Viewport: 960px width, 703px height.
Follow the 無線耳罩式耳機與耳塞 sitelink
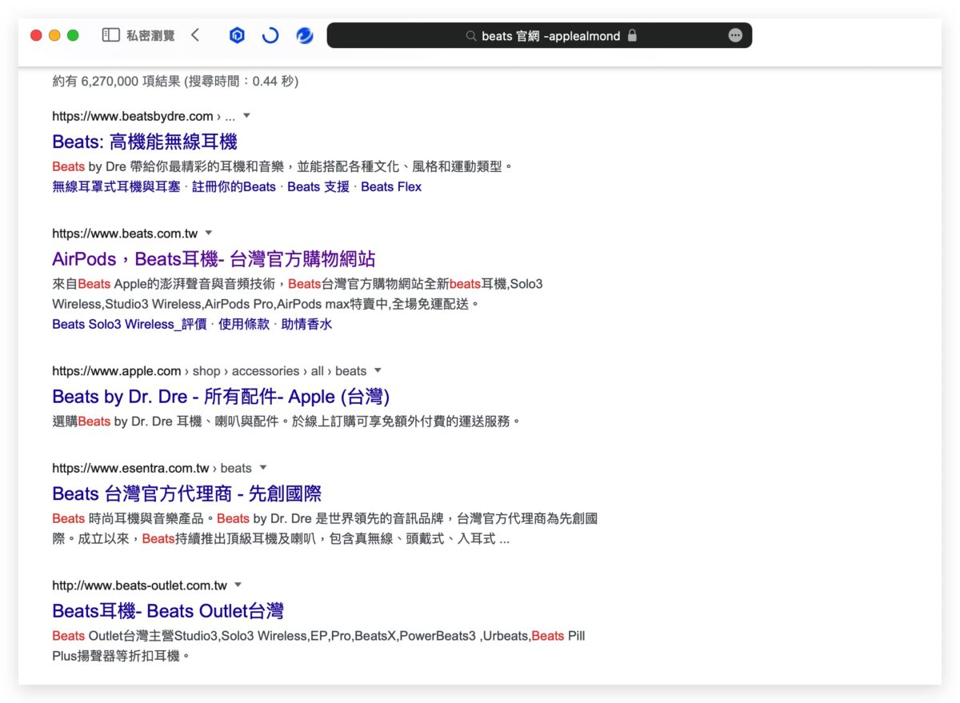pyautogui.click(x=116, y=187)
